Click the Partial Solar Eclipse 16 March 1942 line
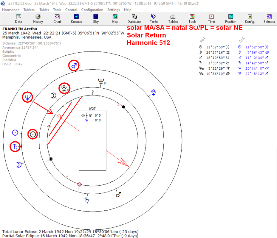The height and width of the screenshot is (238, 277). (70, 236)
